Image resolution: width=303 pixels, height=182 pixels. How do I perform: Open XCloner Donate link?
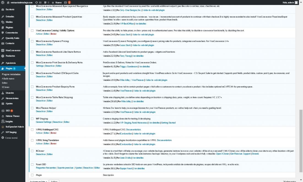(x=255, y=154)
